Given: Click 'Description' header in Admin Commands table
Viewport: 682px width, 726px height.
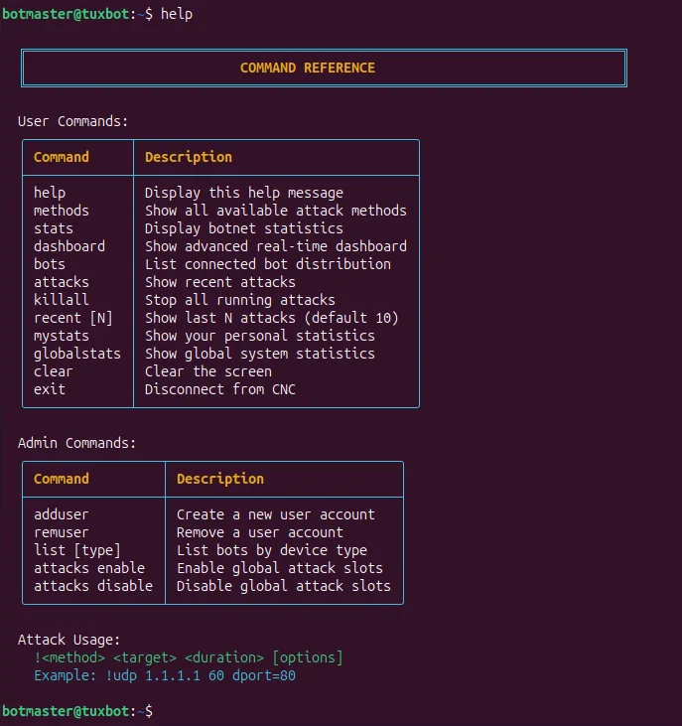Looking at the screenshot, I should (x=219, y=479).
